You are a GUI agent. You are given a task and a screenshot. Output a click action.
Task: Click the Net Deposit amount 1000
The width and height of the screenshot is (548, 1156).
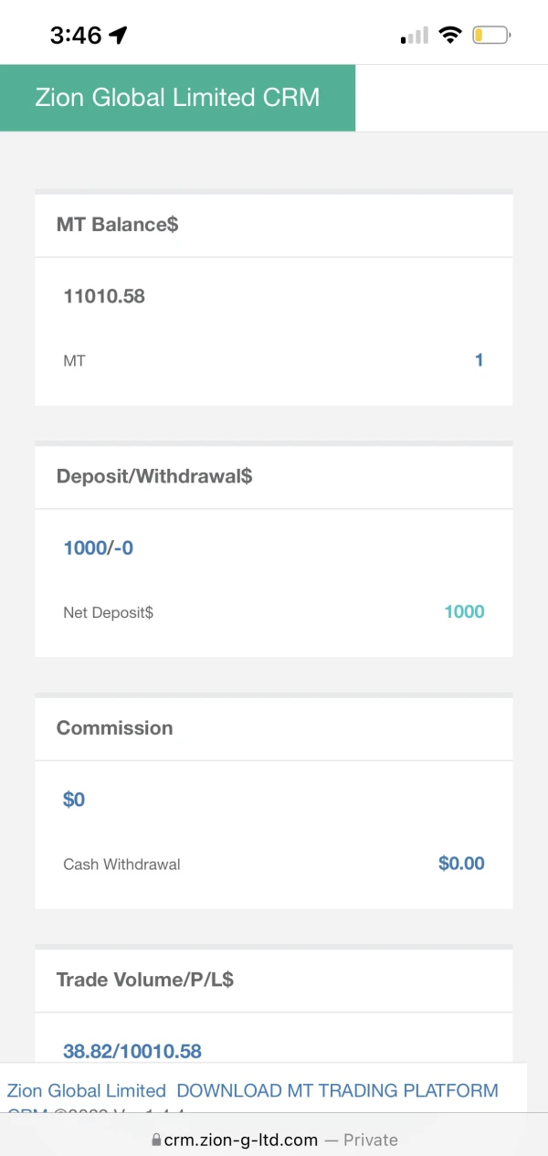[x=464, y=611]
